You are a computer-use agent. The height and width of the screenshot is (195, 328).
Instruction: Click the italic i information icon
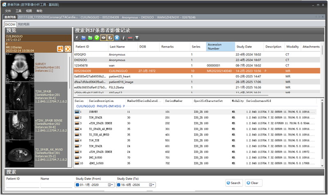pos(123,38)
